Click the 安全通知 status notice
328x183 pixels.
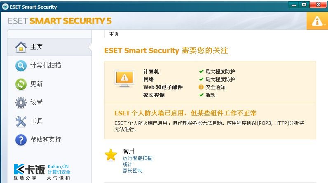coord(215,87)
